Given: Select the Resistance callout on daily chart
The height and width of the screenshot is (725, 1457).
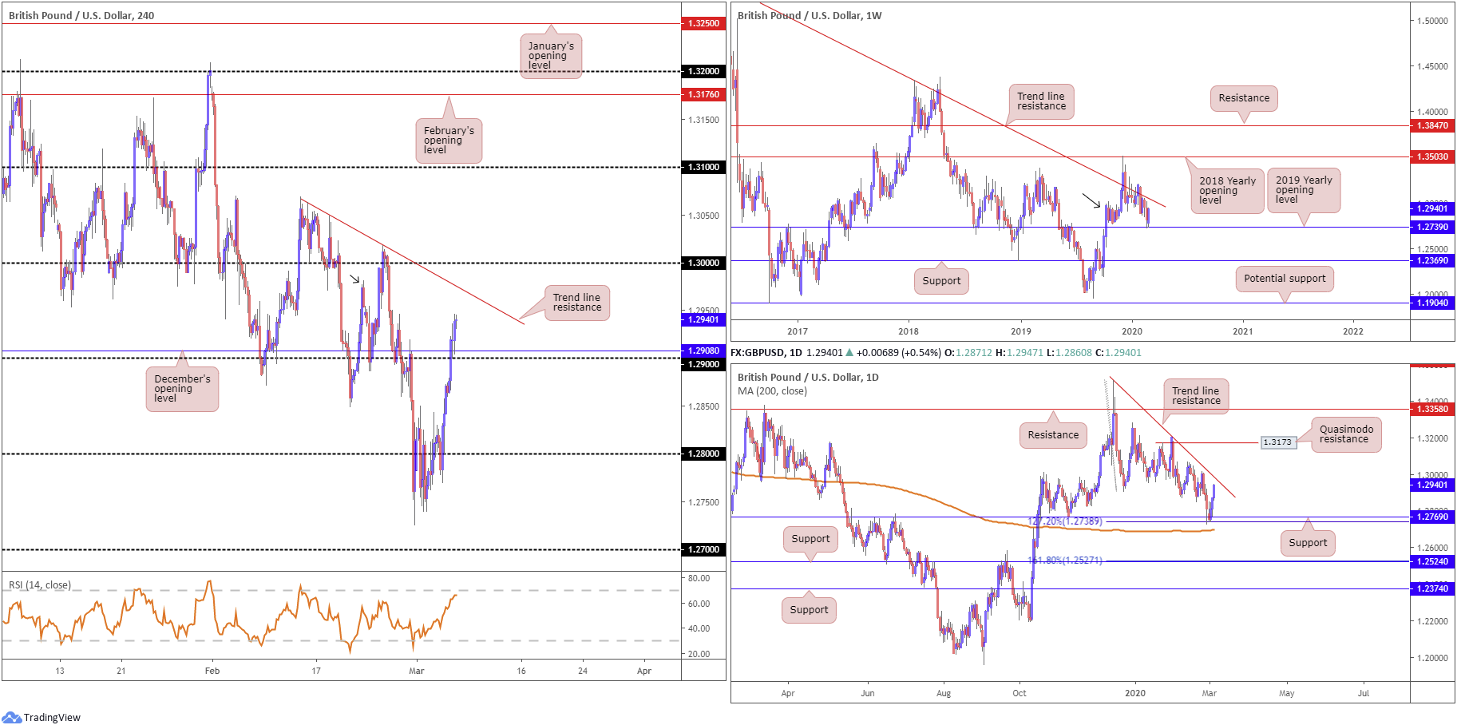Looking at the screenshot, I should 1053,435.
